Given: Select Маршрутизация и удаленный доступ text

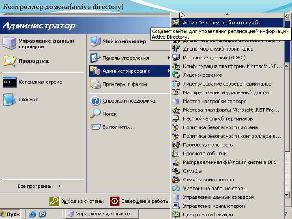Looking at the screenshot, I should [226, 92].
